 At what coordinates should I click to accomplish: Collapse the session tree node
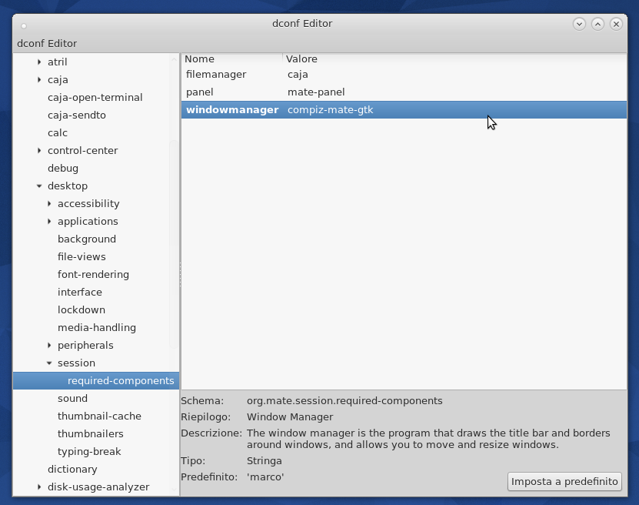[x=49, y=363]
